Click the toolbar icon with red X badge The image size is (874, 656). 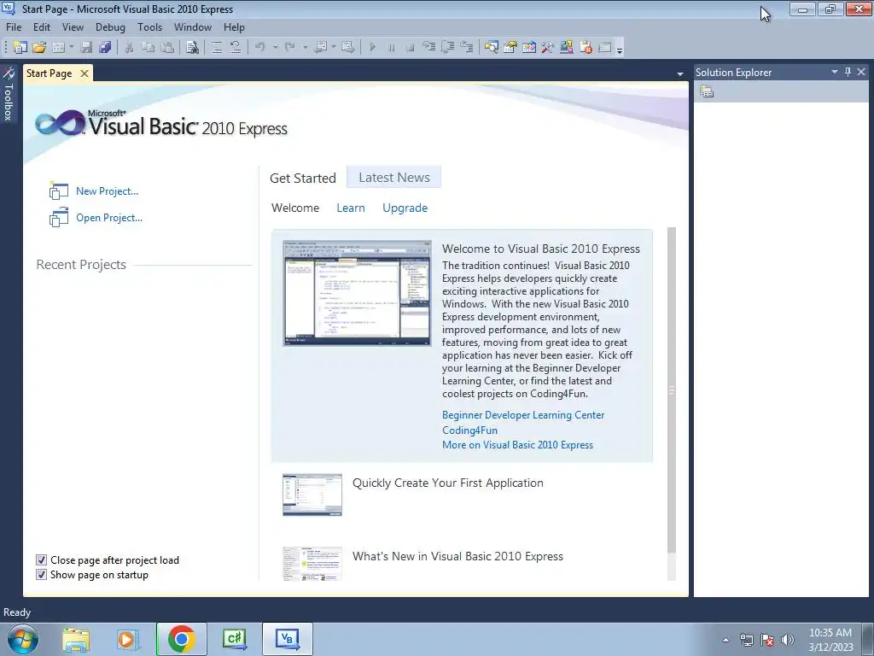click(586, 48)
